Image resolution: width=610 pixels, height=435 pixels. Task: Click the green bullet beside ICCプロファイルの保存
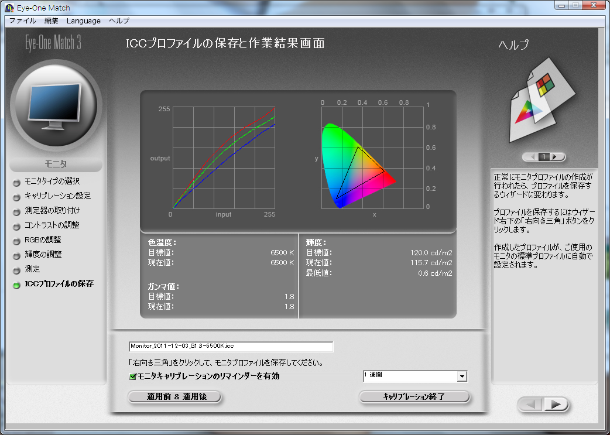16,285
